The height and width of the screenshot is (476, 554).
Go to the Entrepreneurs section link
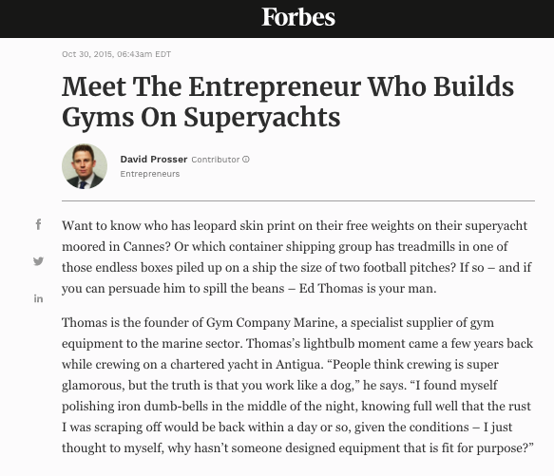pos(150,174)
